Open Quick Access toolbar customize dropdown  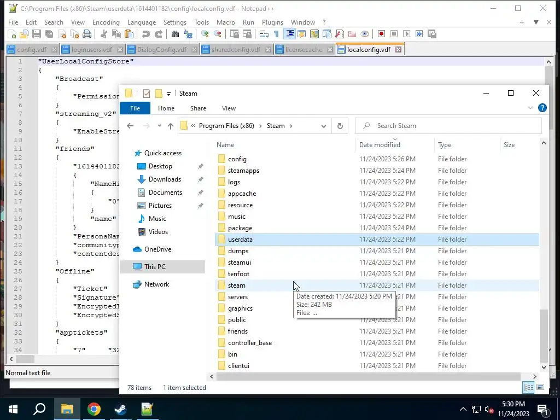pos(168,94)
